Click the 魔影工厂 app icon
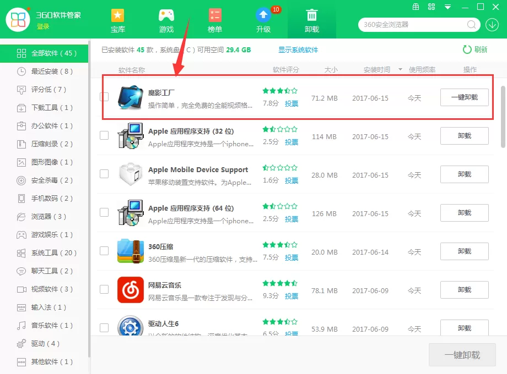 (130, 97)
